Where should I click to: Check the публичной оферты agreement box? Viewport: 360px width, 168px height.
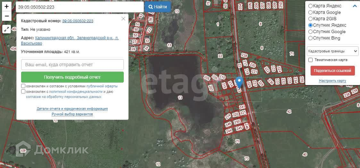(x=23, y=86)
